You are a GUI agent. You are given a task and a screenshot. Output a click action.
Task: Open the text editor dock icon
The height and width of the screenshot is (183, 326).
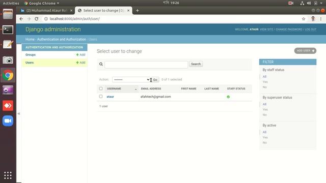(8, 44)
